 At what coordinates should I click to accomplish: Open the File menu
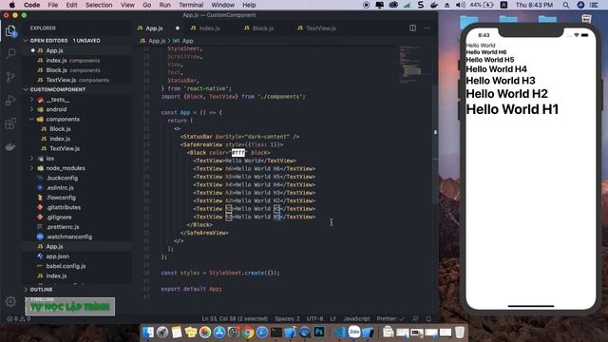pos(53,5)
